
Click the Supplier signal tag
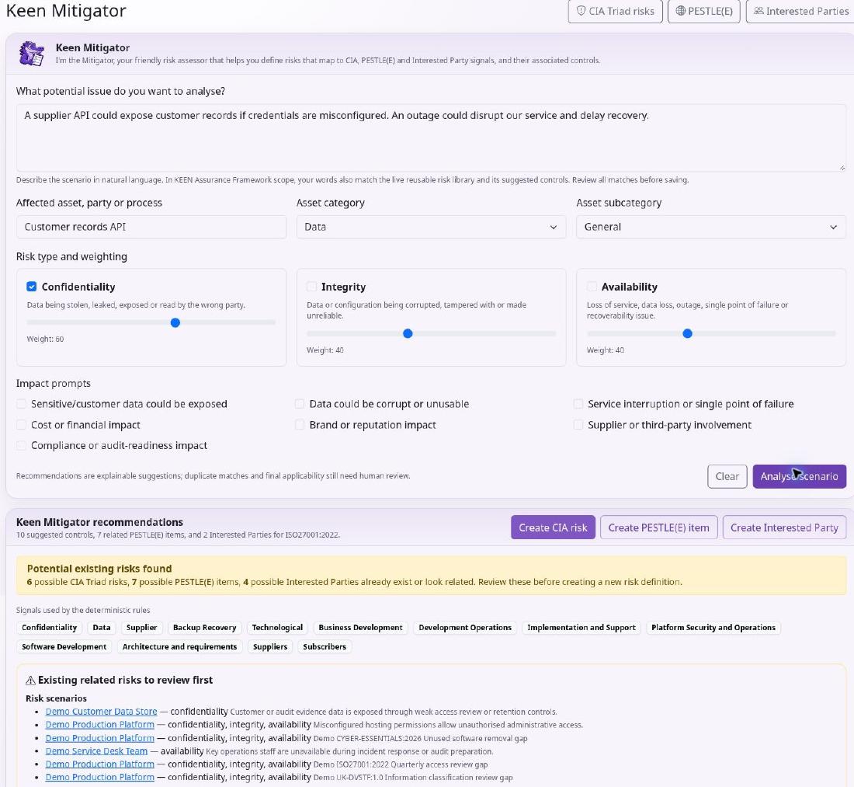click(x=141, y=627)
